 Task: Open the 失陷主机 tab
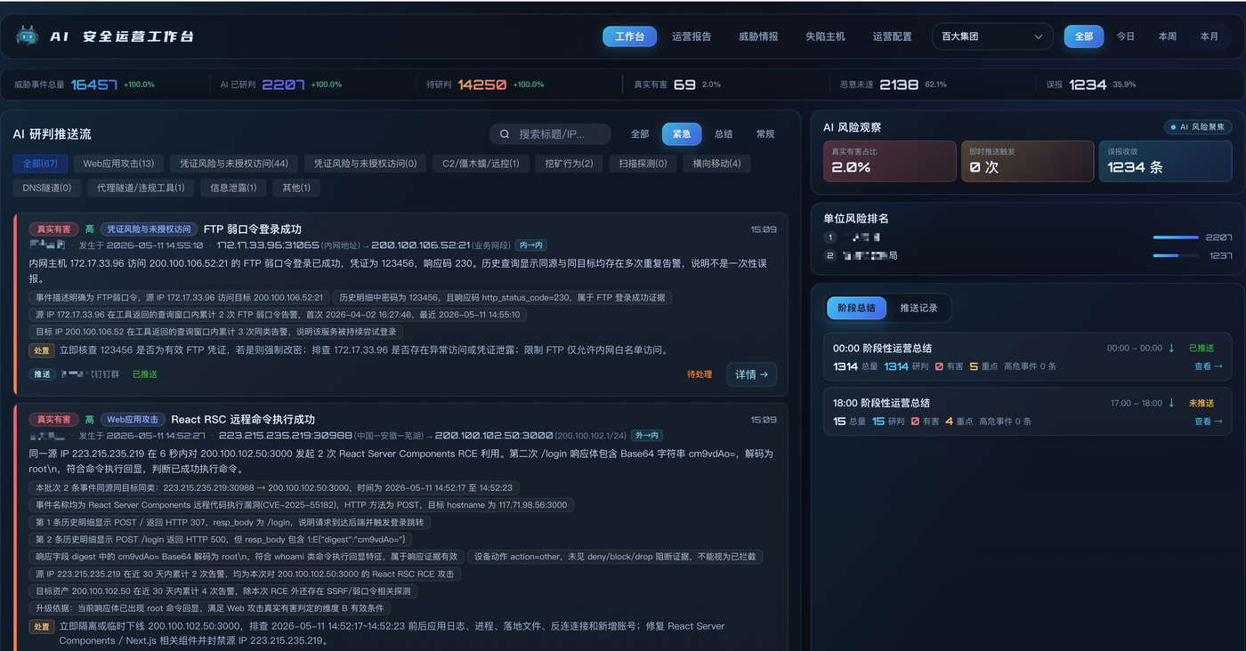tap(825, 36)
